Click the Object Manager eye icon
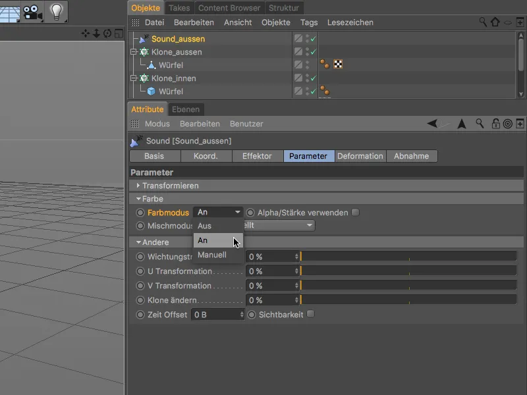Image resolution: width=527 pixels, height=395 pixels. pos(507,22)
